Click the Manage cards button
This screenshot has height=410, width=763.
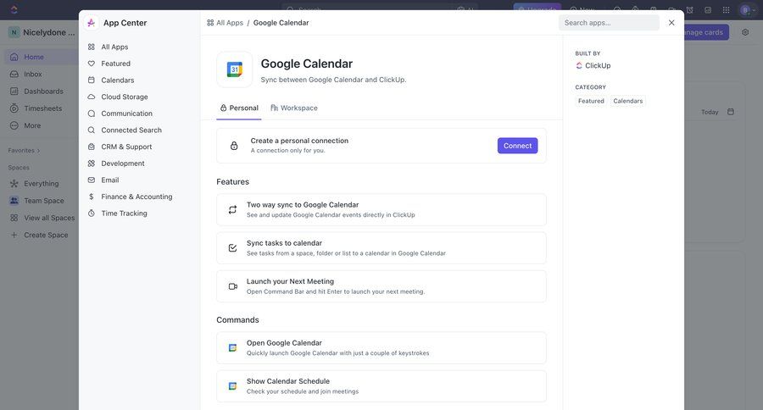pos(706,32)
